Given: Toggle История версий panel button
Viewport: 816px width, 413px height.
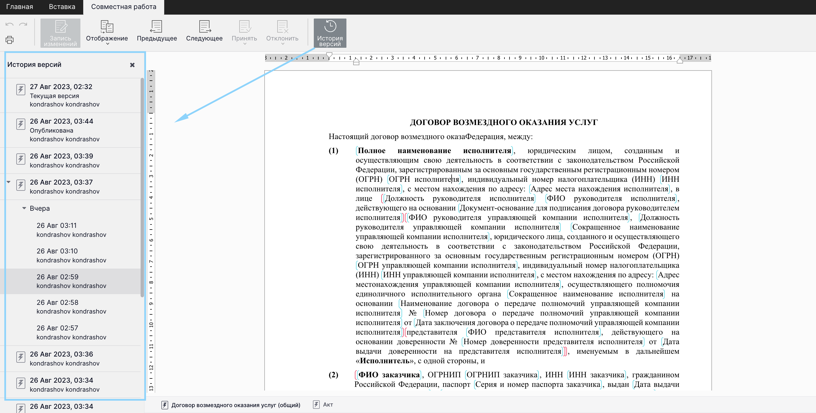Looking at the screenshot, I should (330, 33).
